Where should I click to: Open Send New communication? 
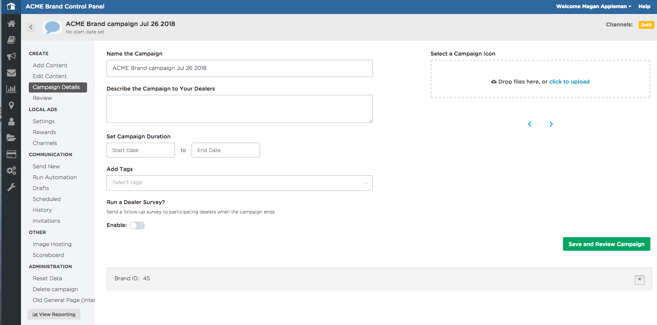(x=46, y=166)
